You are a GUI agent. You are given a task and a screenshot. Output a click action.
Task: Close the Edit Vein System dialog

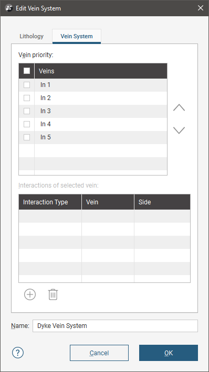point(201,8)
